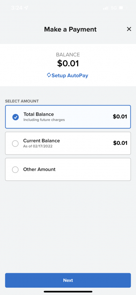The width and height of the screenshot is (136, 295).
Task: Tap the Next button
Action: [68, 280]
